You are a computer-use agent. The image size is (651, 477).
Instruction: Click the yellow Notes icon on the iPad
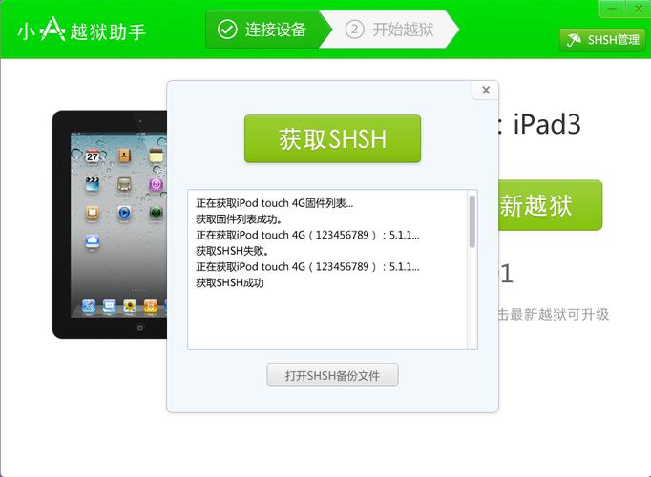tap(157, 156)
